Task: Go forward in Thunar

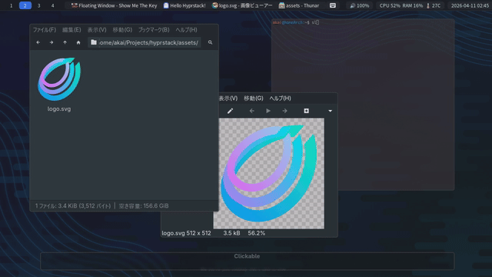Action: [52, 42]
